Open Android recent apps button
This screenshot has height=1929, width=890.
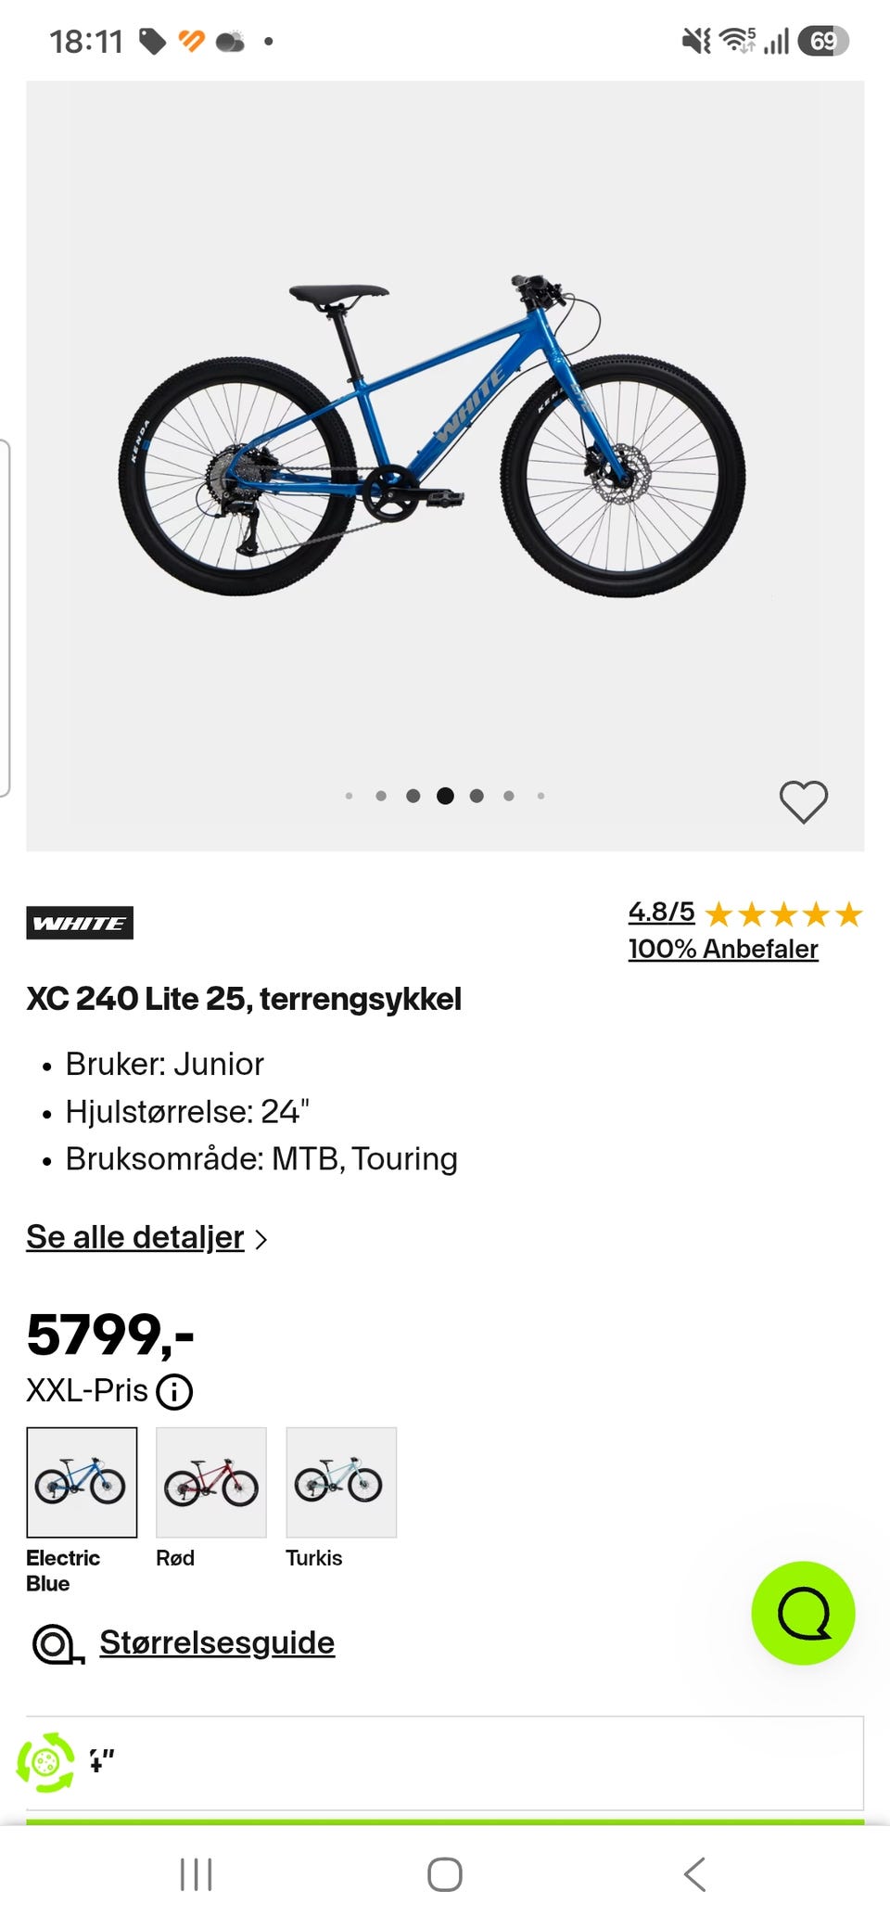pyautogui.click(x=196, y=1874)
